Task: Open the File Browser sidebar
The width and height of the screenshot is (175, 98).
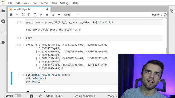Action: [3, 11]
